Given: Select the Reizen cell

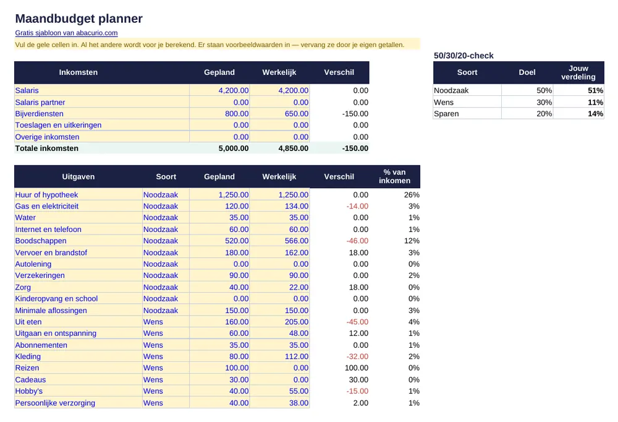Looking at the screenshot, I should tap(78, 368).
